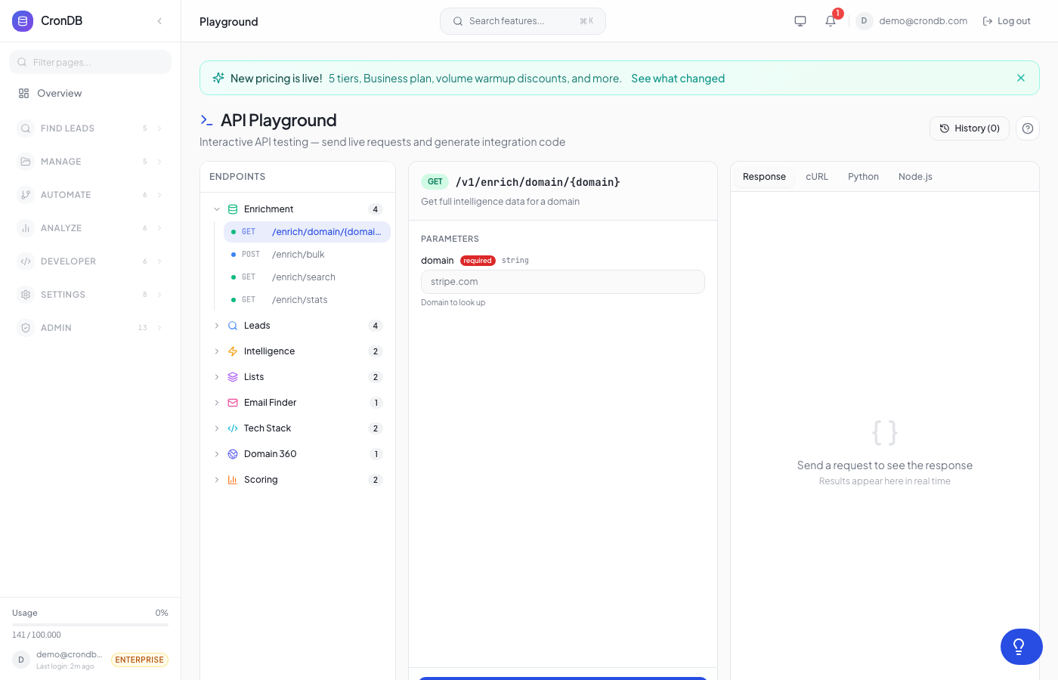This screenshot has height=680, width=1058.
Task: Expand the Lists endpoint group
Action: point(217,377)
